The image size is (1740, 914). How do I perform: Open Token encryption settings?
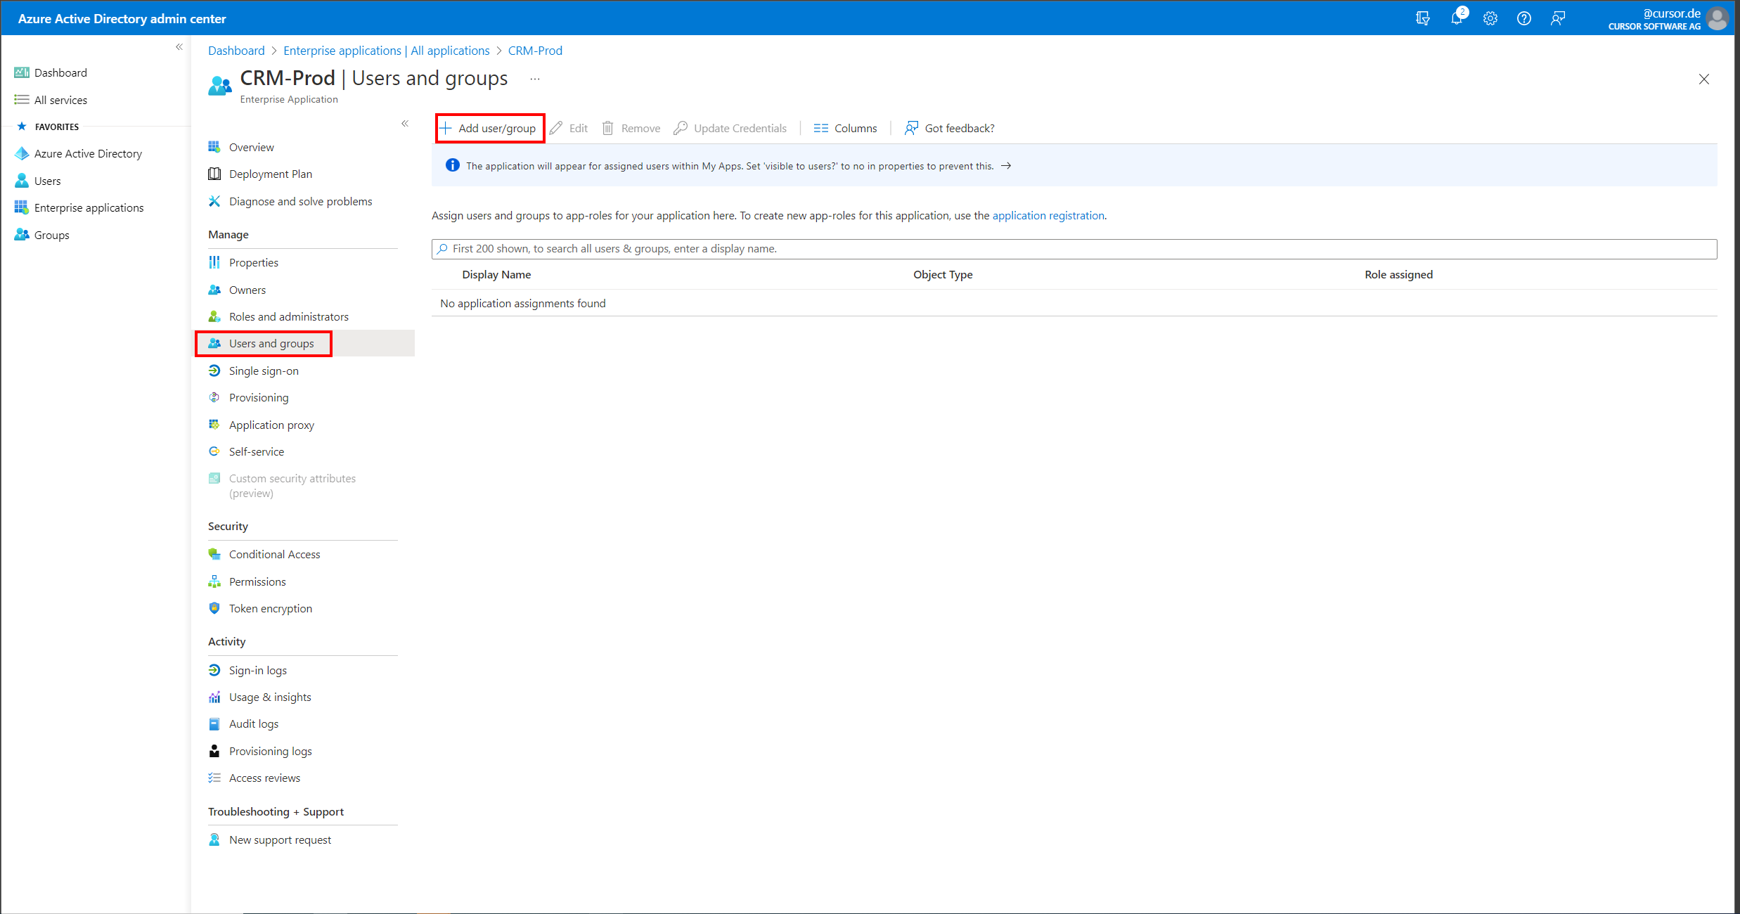click(x=270, y=608)
